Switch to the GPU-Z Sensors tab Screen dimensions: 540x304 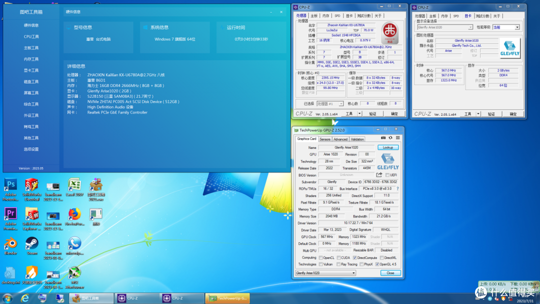click(x=325, y=139)
